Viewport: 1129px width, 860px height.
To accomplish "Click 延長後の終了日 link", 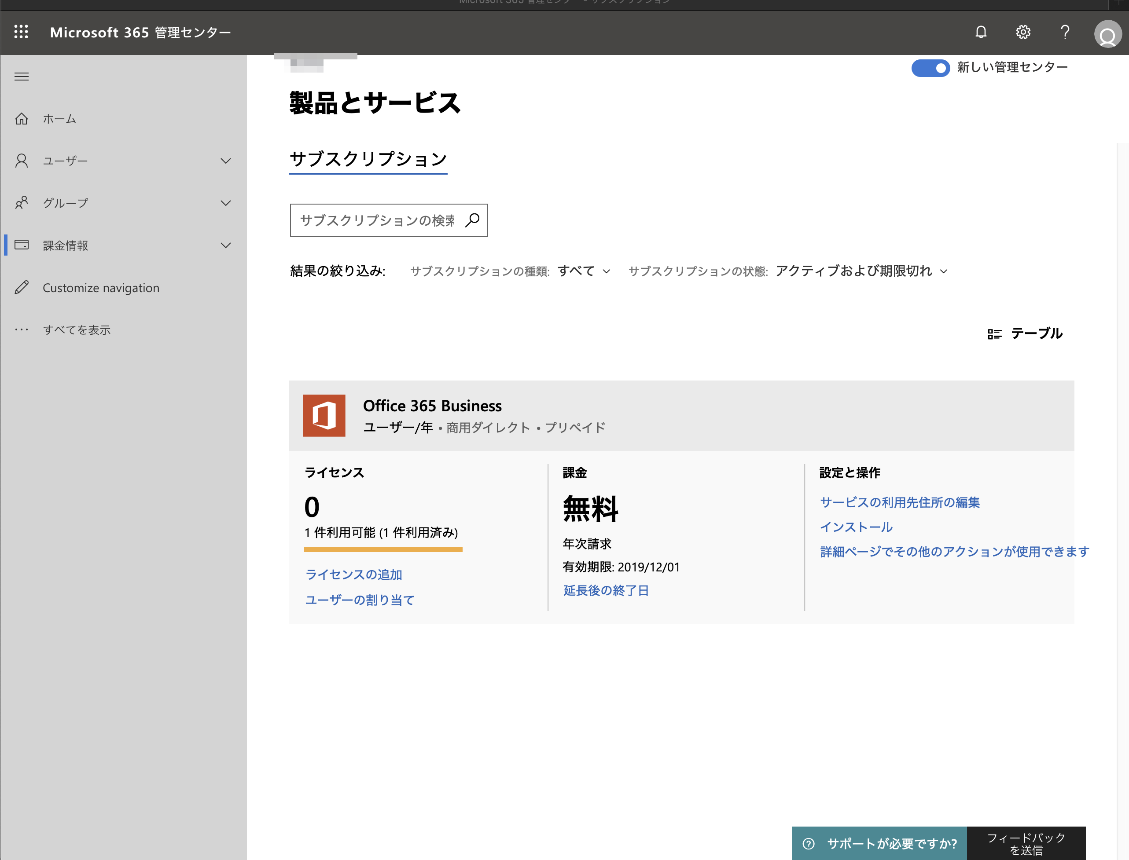I will point(606,590).
